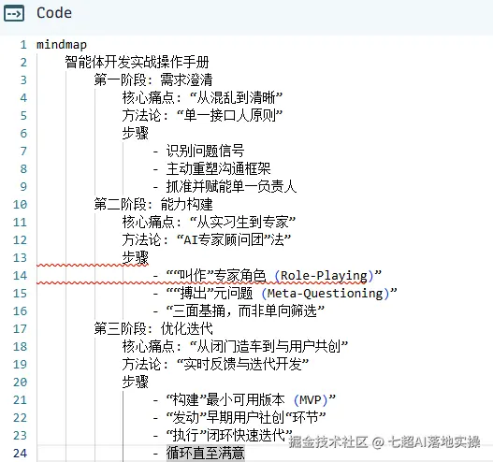493x462 pixels.
Task: Click line number 1 in gutter
Action: [23, 45]
